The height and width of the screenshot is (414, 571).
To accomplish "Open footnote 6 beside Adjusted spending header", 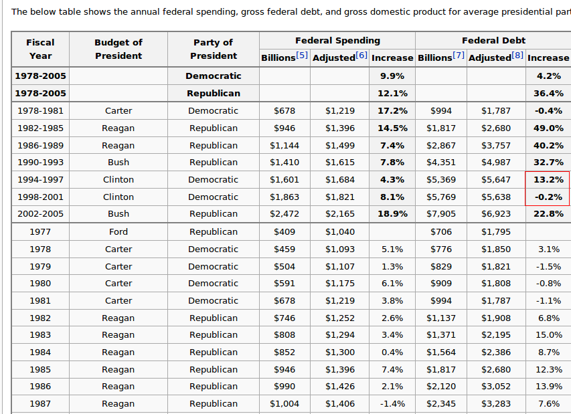I will (x=361, y=56).
